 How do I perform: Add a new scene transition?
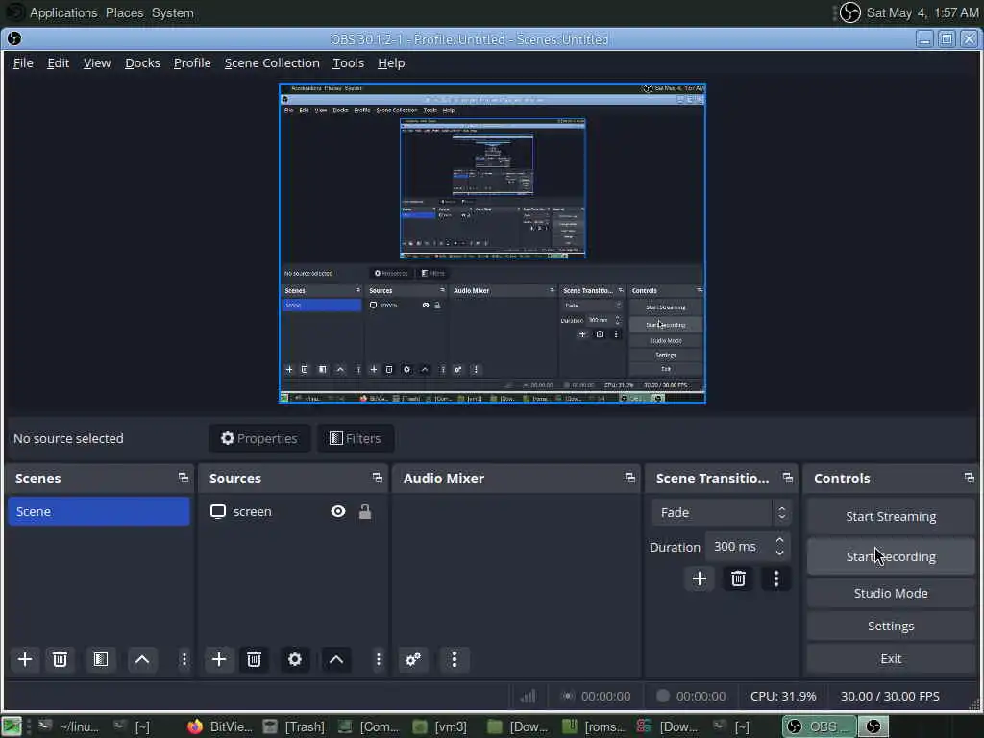[x=700, y=578]
